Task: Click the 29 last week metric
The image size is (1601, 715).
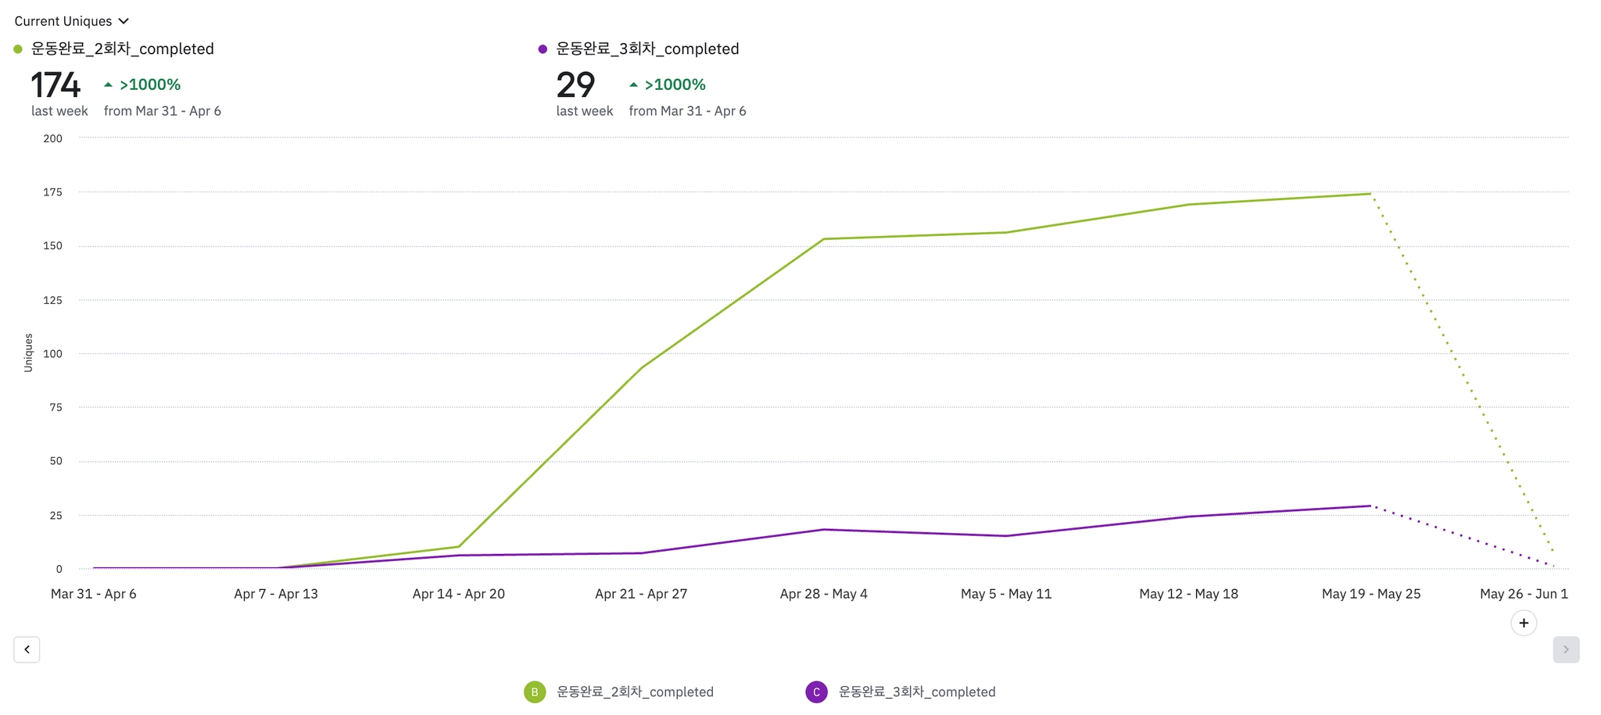Action: [575, 85]
